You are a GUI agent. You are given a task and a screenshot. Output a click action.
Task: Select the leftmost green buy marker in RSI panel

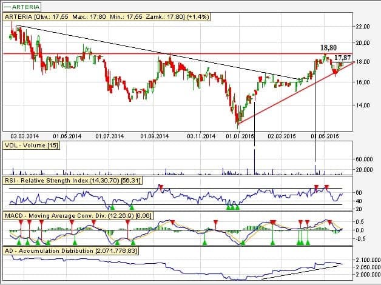[112, 207]
